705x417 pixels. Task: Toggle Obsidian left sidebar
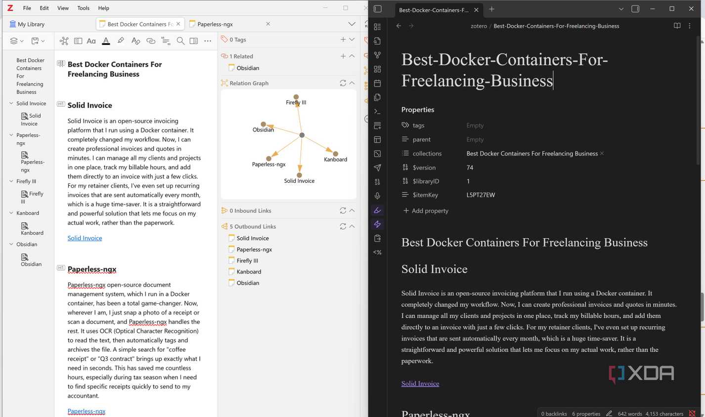click(378, 9)
